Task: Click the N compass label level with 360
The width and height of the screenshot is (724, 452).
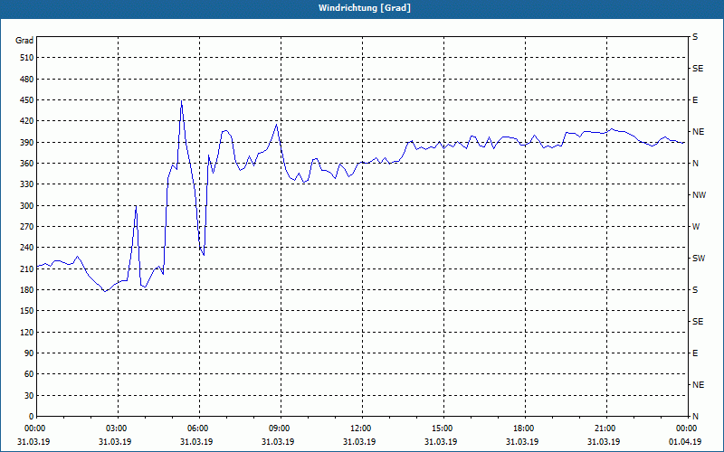Action: [695, 164]
